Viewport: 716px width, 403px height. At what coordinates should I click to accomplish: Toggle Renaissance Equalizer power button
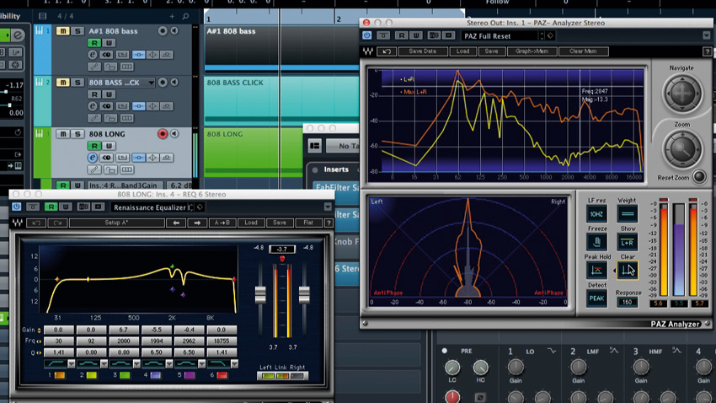point(17,207)
